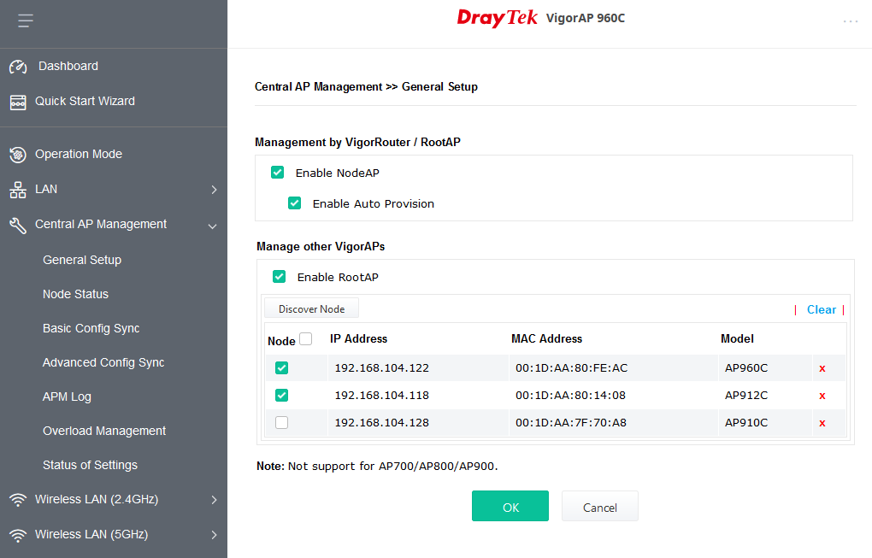Check the select-all Node header checkbox
The width and height of the screenshot is (872, 558).
pos(306,338)
